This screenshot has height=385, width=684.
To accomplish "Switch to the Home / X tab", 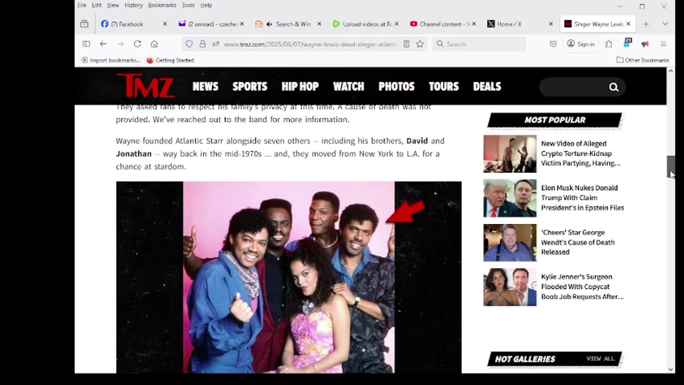I will [519, 24].
